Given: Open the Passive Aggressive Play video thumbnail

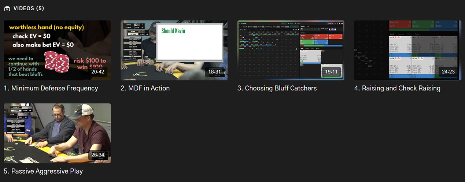Looking at the screenshot, I should (57, 133).
